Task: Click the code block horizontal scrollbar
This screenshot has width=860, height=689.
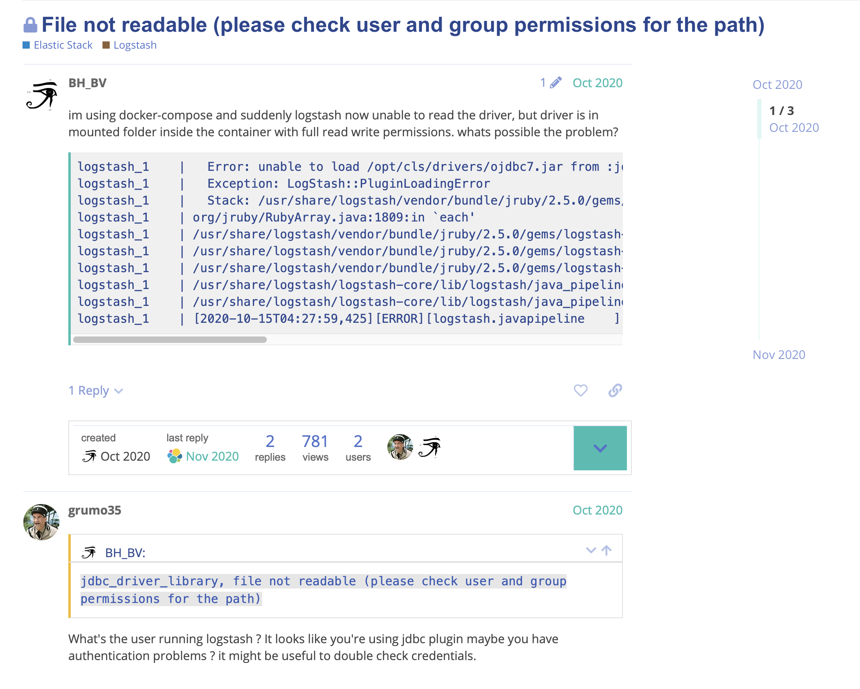Action: (x=169, y=340)
